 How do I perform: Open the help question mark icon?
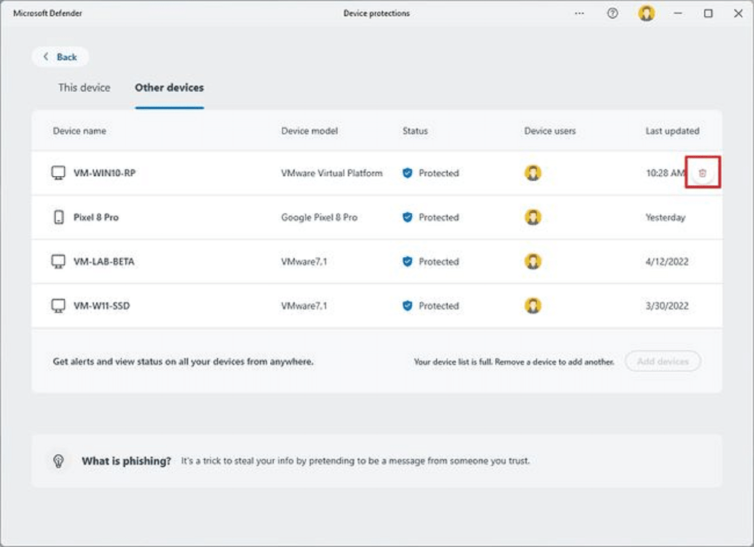tap(613, 14)
